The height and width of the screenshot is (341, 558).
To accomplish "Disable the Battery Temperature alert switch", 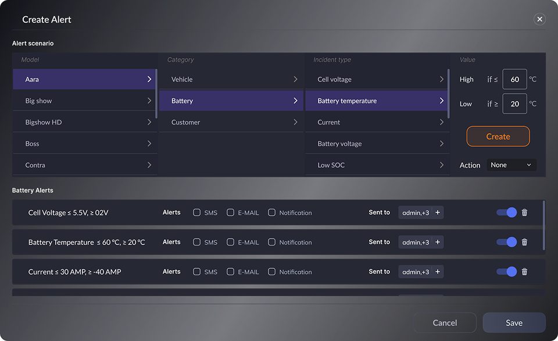I will coord(506,242).
